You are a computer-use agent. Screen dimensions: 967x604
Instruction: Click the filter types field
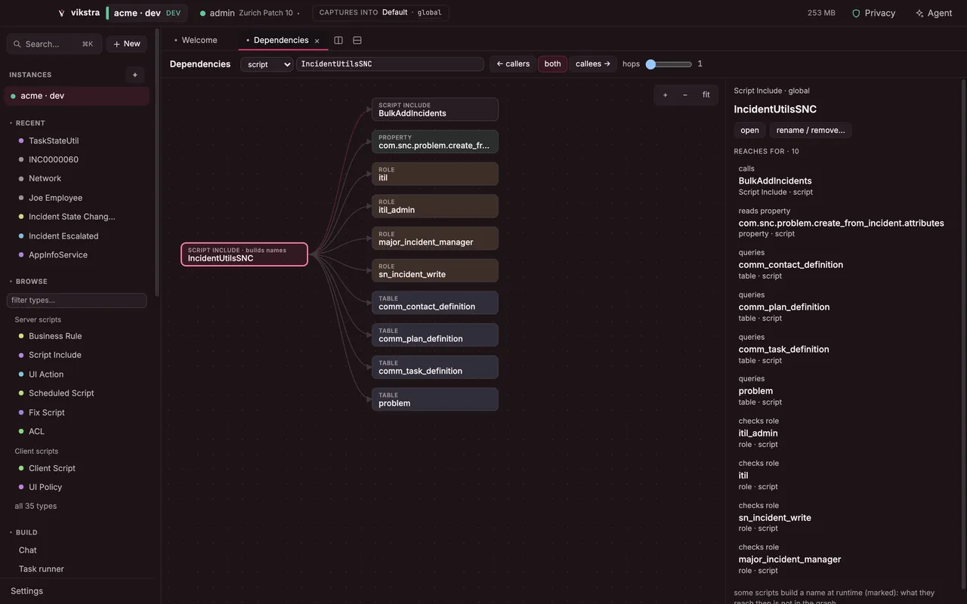tap(77, 300)
